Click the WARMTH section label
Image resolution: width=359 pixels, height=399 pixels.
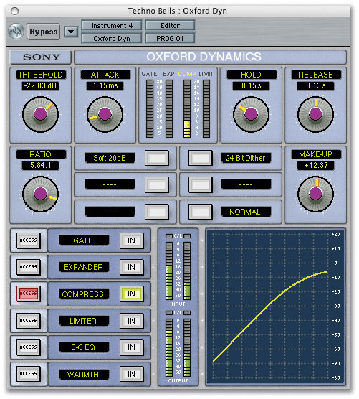coord(84,375)
